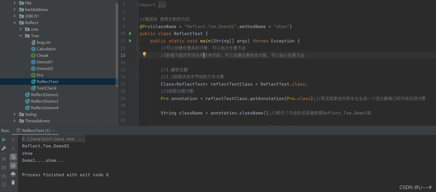Image resolution: width=436 pixels, height=192 pixels.
Task: Expand the Swing folder
Action: (x=14, y=114)
